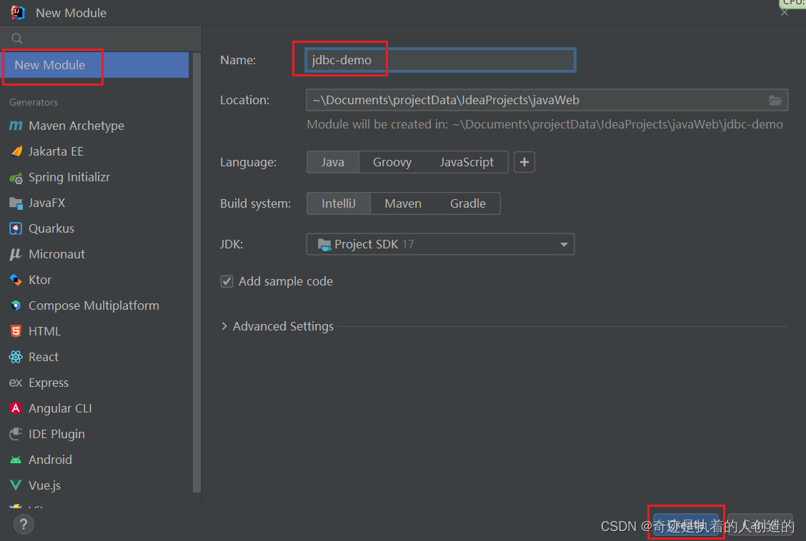Pick the Express generator icon
806x541 pixels.
point(16,383)
